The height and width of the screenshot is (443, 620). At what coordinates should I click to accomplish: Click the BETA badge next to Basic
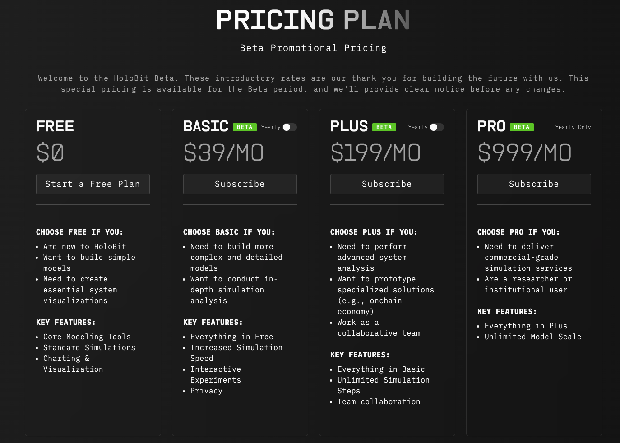pos(245,127)
